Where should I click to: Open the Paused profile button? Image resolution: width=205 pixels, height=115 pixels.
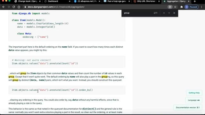192,7
